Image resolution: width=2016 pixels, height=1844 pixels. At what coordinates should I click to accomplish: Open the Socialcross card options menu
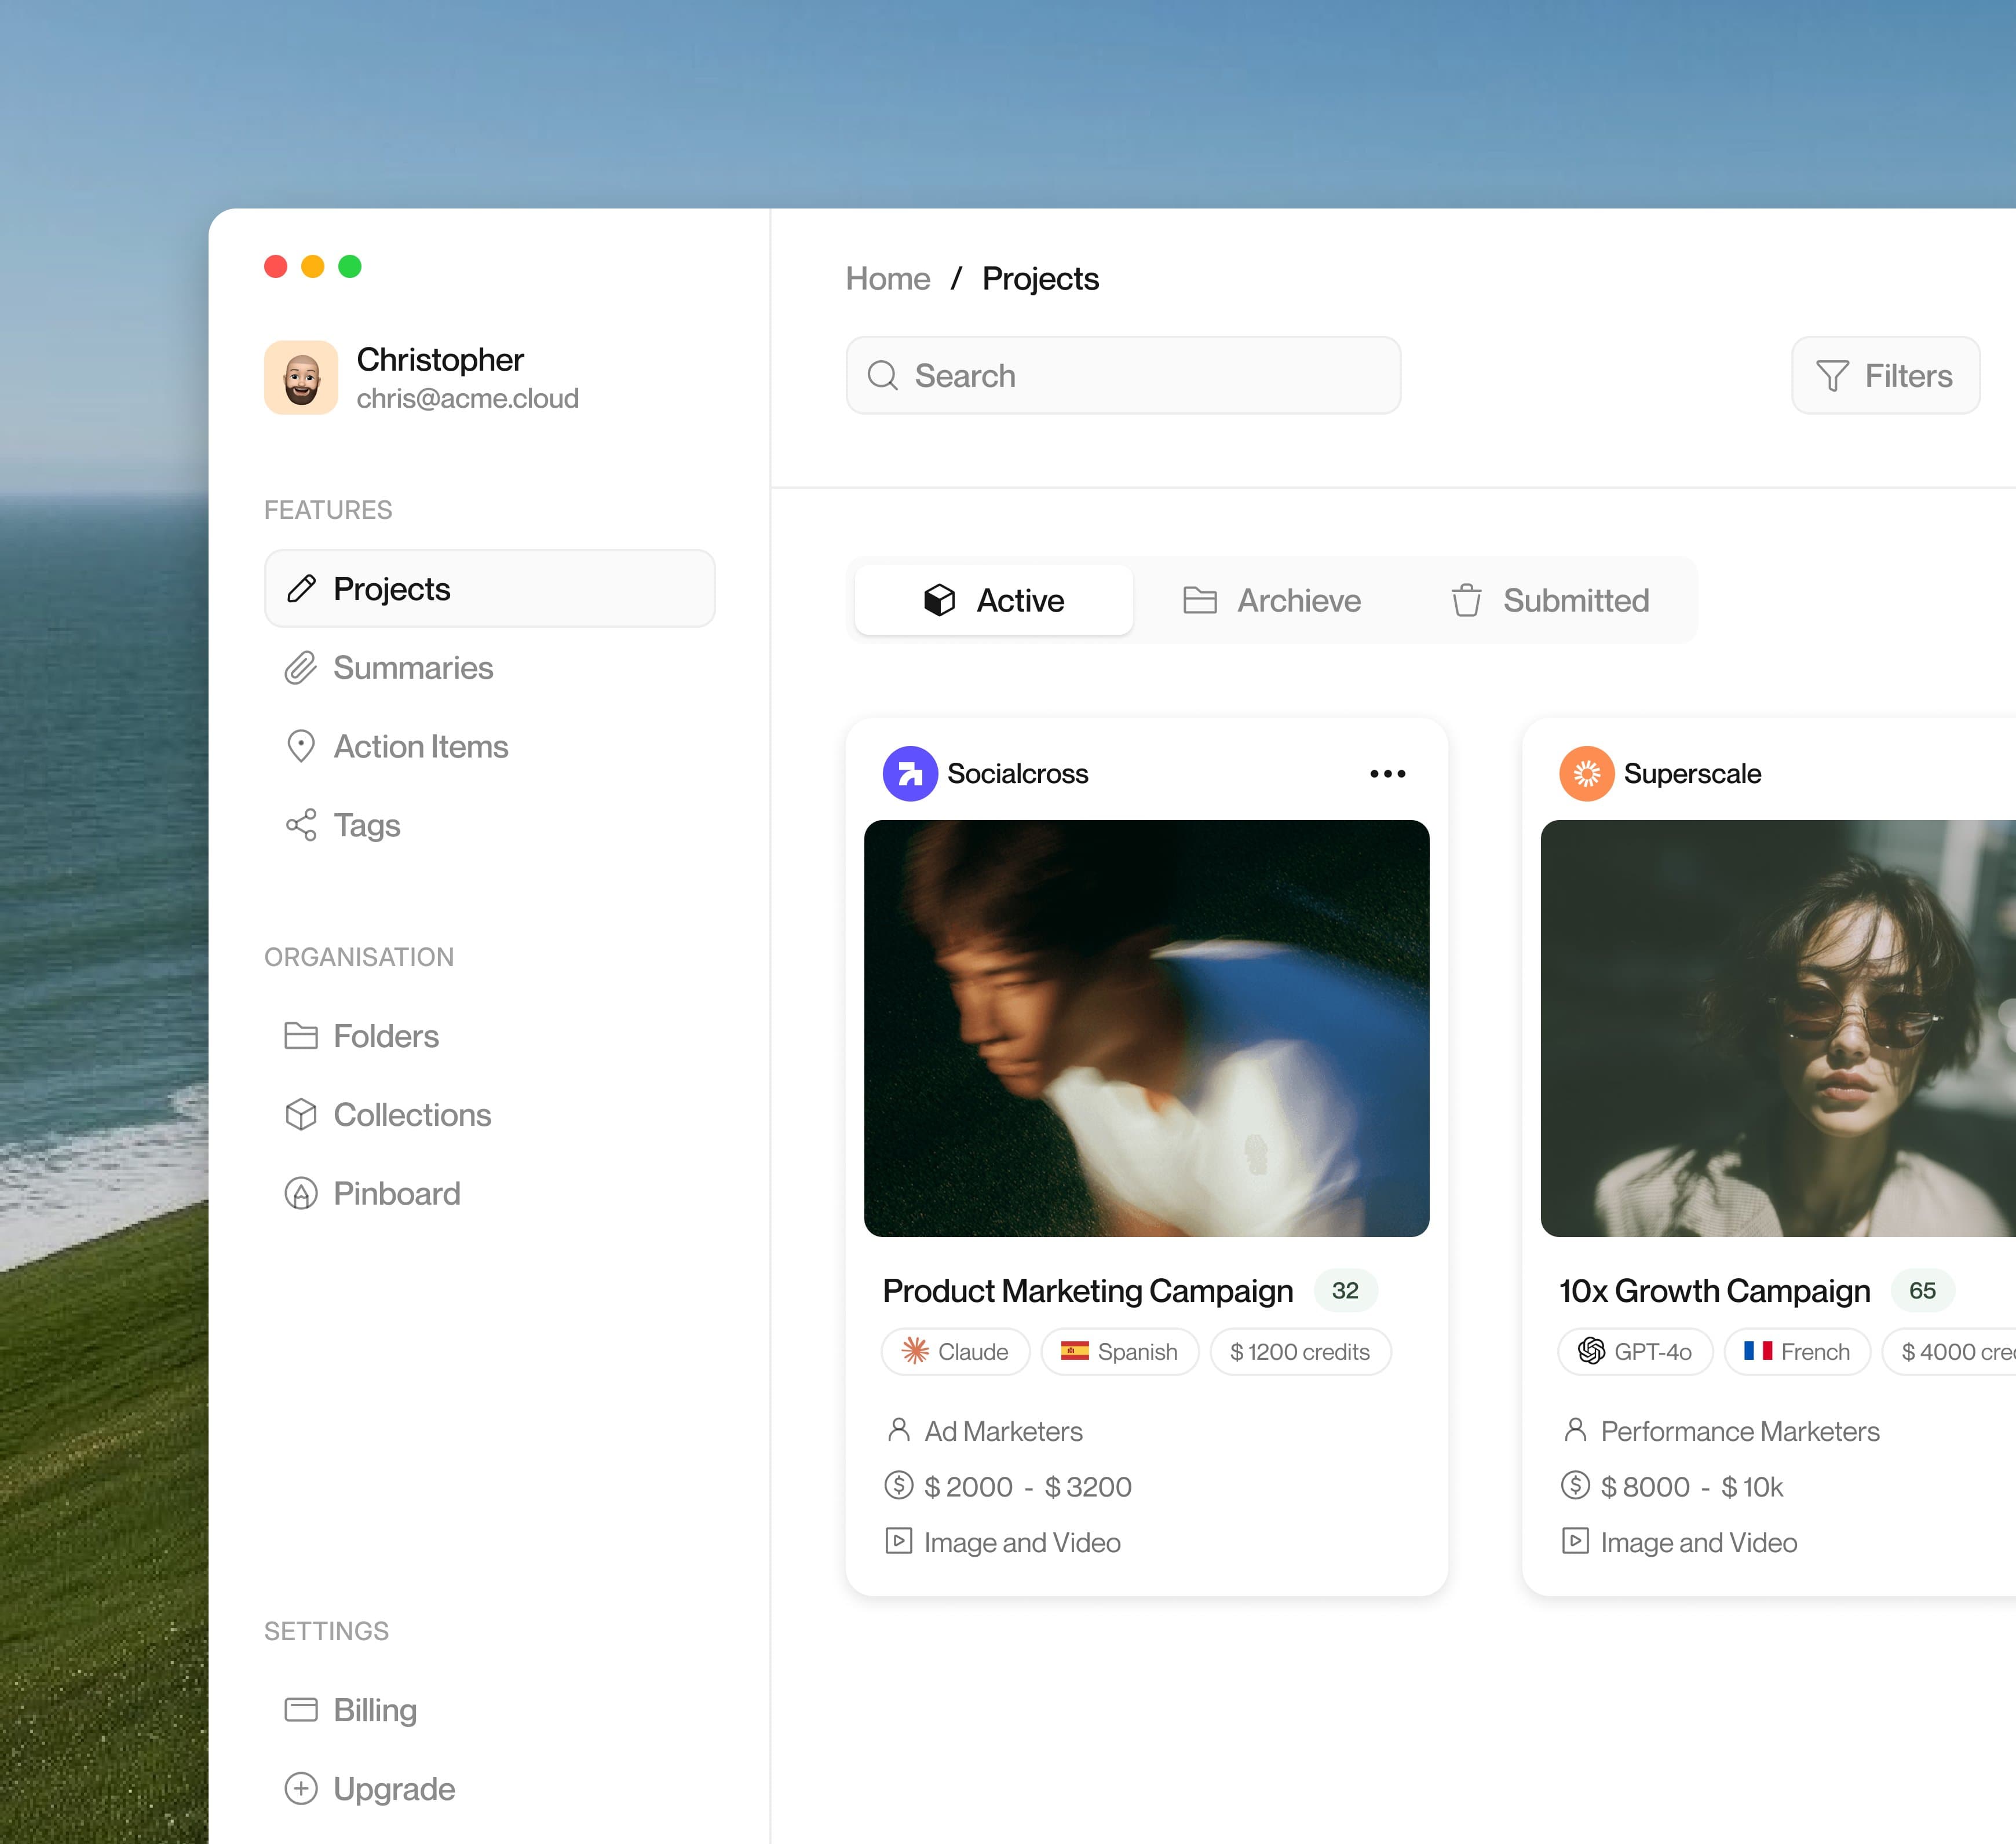pos(1388,773)
